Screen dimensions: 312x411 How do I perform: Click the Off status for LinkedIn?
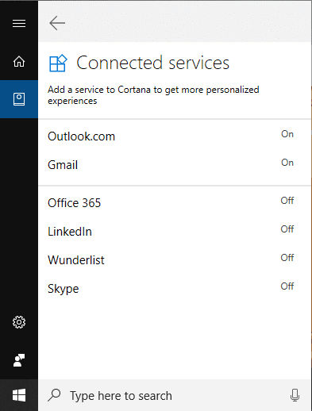[x=287, y=229]
